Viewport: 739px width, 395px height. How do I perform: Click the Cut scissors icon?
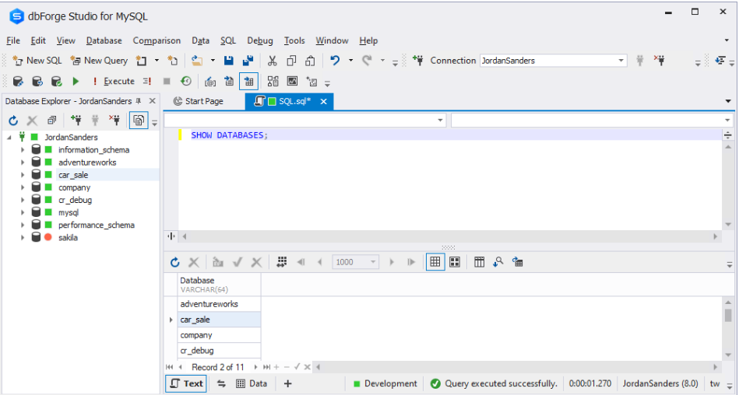[x=272, y=61]
